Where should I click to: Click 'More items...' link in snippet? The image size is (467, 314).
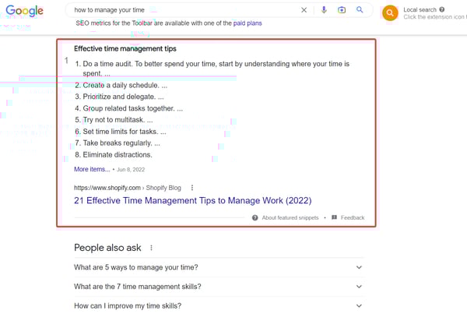(92, 169)
